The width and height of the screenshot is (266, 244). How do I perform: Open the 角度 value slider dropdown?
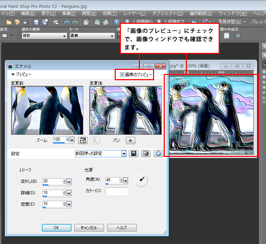coord(125,181)
